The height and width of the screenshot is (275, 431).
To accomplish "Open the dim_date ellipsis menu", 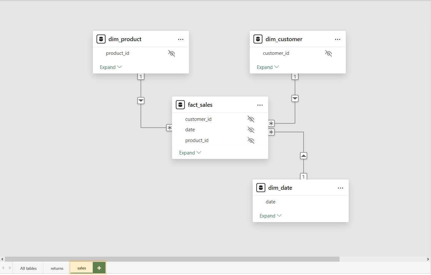I will pyautogui.click(x=340, y=188).
